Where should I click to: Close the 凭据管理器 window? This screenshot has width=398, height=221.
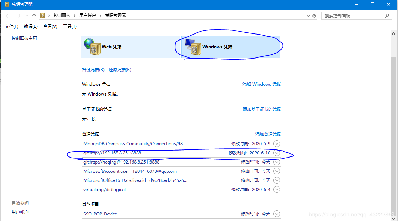click(388, 4)
